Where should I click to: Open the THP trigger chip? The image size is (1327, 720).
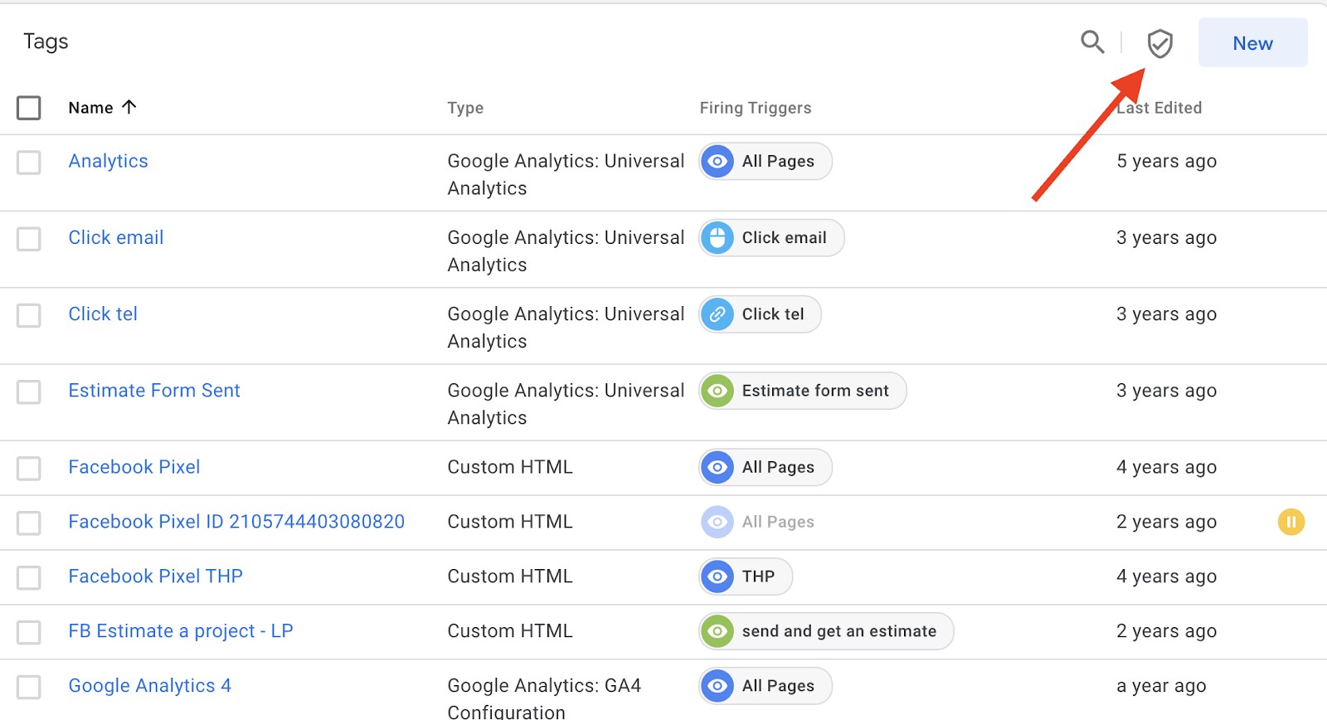(746, 576)
